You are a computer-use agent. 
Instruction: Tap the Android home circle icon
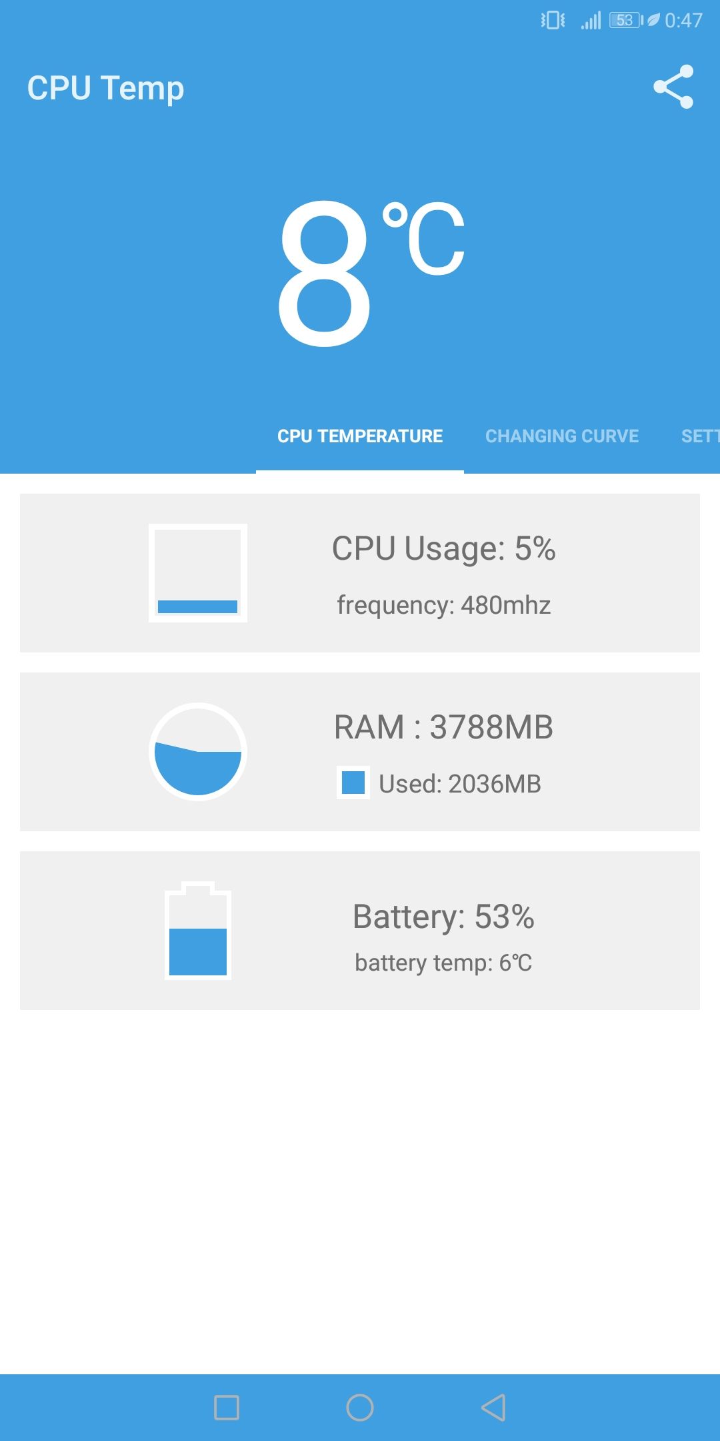click(x=360, y=1408)
